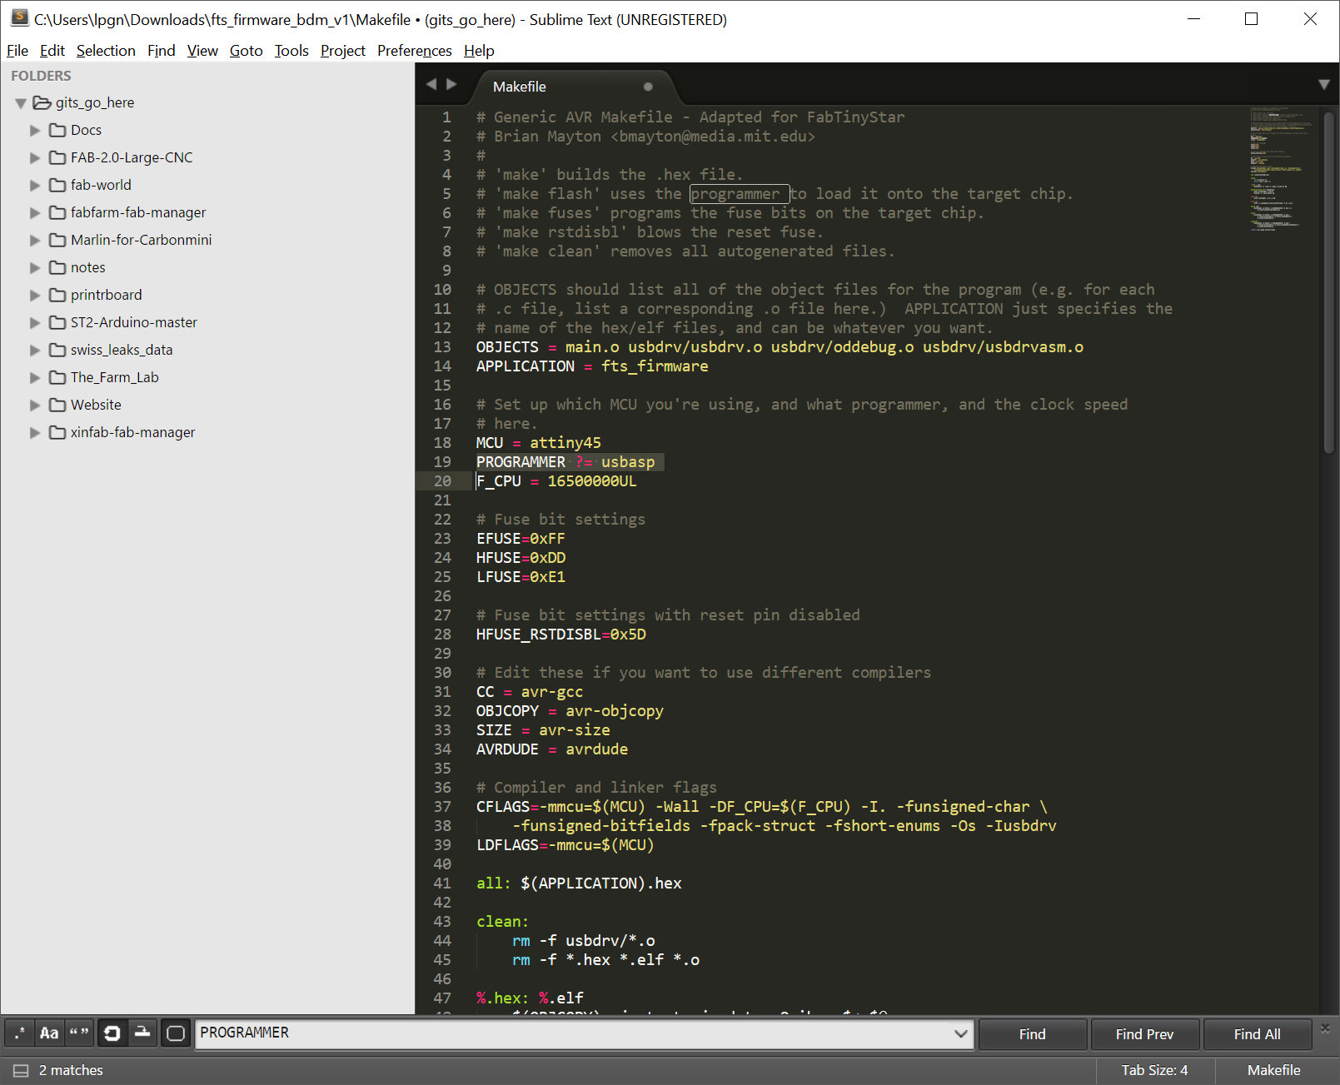This screenshot has width=1340, height=1085.
Task: Go to next tab arrow
Action: click(451, 84)
